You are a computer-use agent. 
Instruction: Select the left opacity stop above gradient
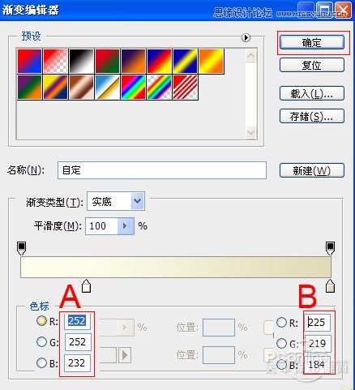(21, 248)
